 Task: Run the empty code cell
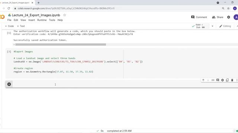[x=9, y=84]
